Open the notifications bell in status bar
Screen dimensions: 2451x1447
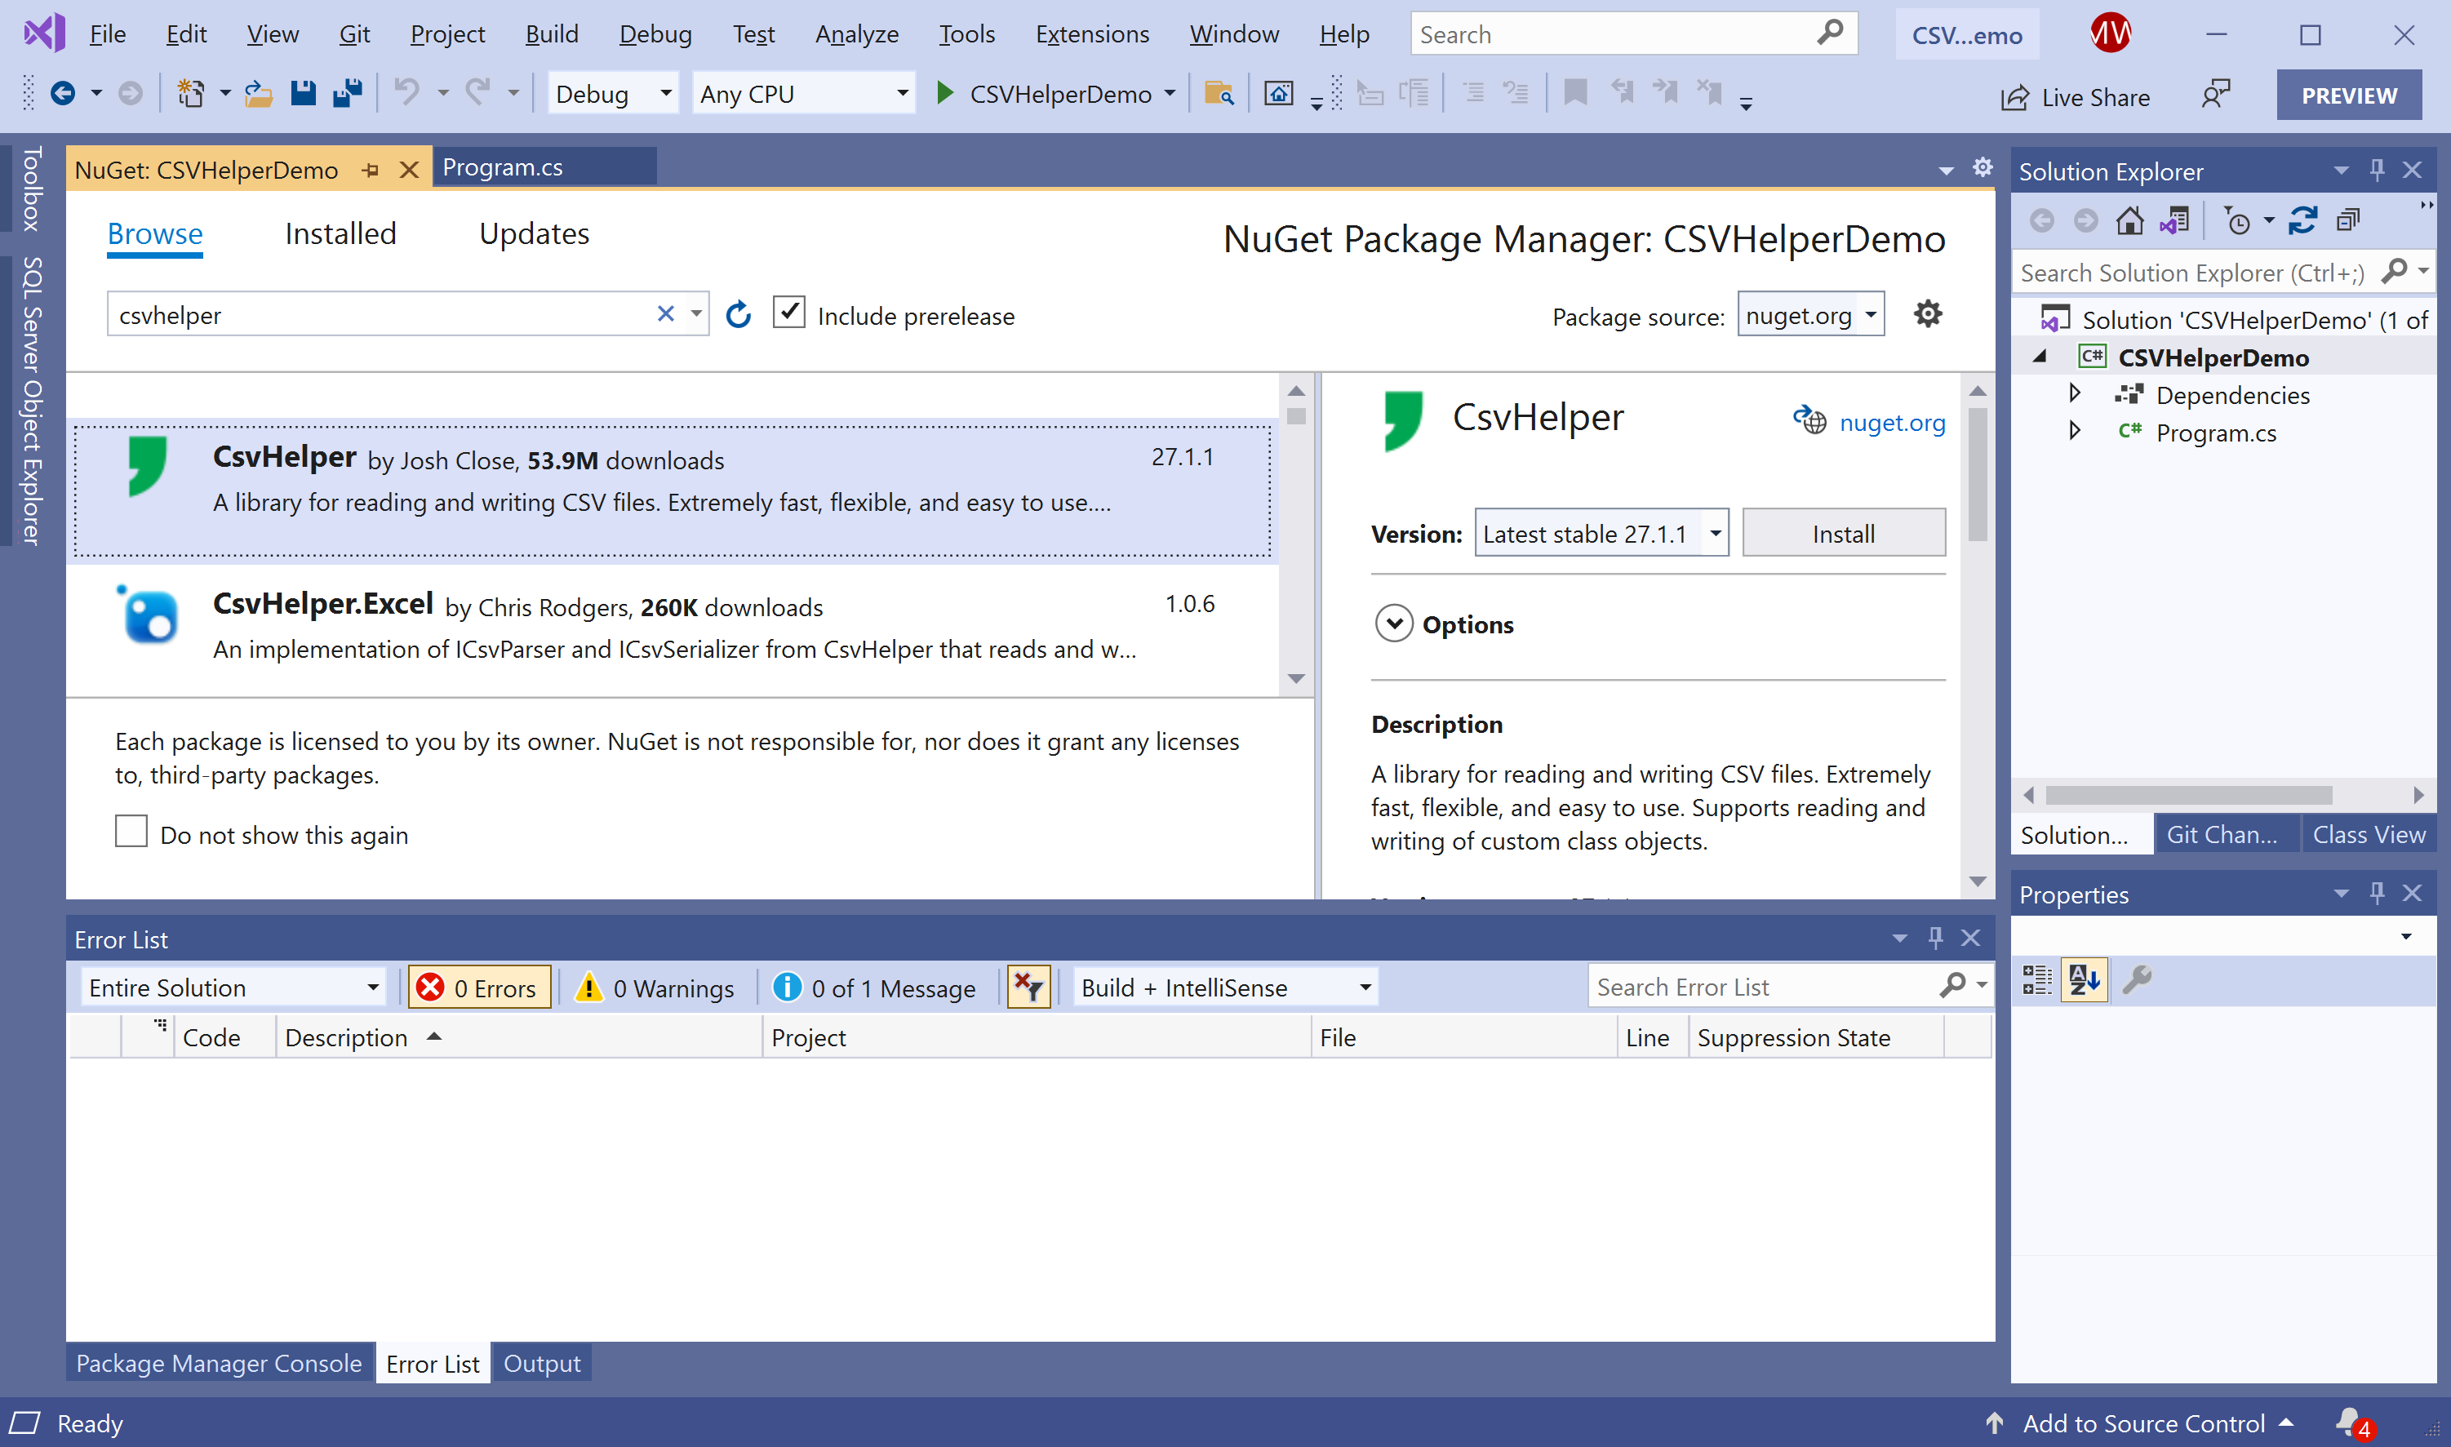coord(2349,1422)
